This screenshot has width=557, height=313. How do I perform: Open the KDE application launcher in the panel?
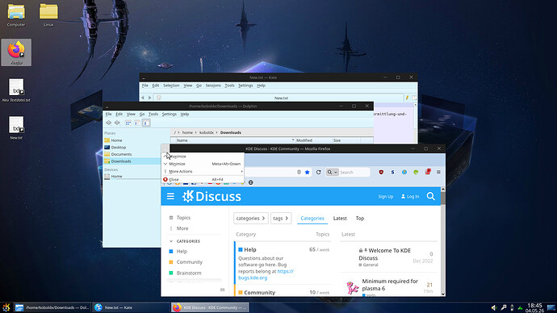(x=6, y=307)
